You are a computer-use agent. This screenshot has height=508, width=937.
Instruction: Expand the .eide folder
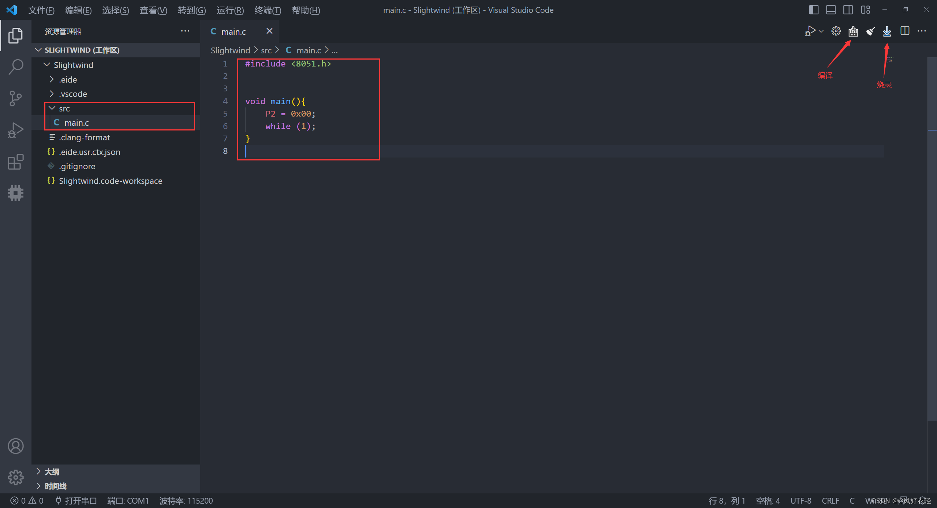click(x=116, y=80)
